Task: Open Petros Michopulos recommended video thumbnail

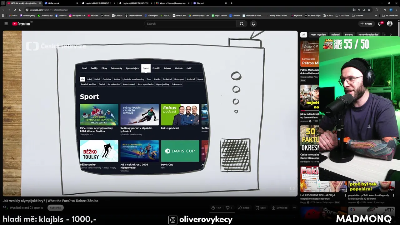Action: [x=310, y=54]
